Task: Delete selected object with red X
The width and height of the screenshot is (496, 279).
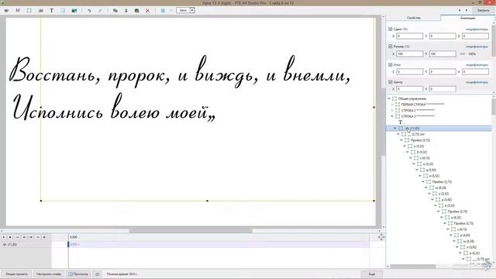Action: click(x=147, y=10)
